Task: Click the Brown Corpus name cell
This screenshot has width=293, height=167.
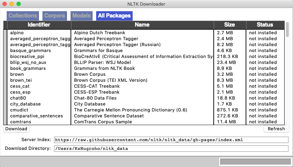Action: pyautogui.click(x=90, y=74)
